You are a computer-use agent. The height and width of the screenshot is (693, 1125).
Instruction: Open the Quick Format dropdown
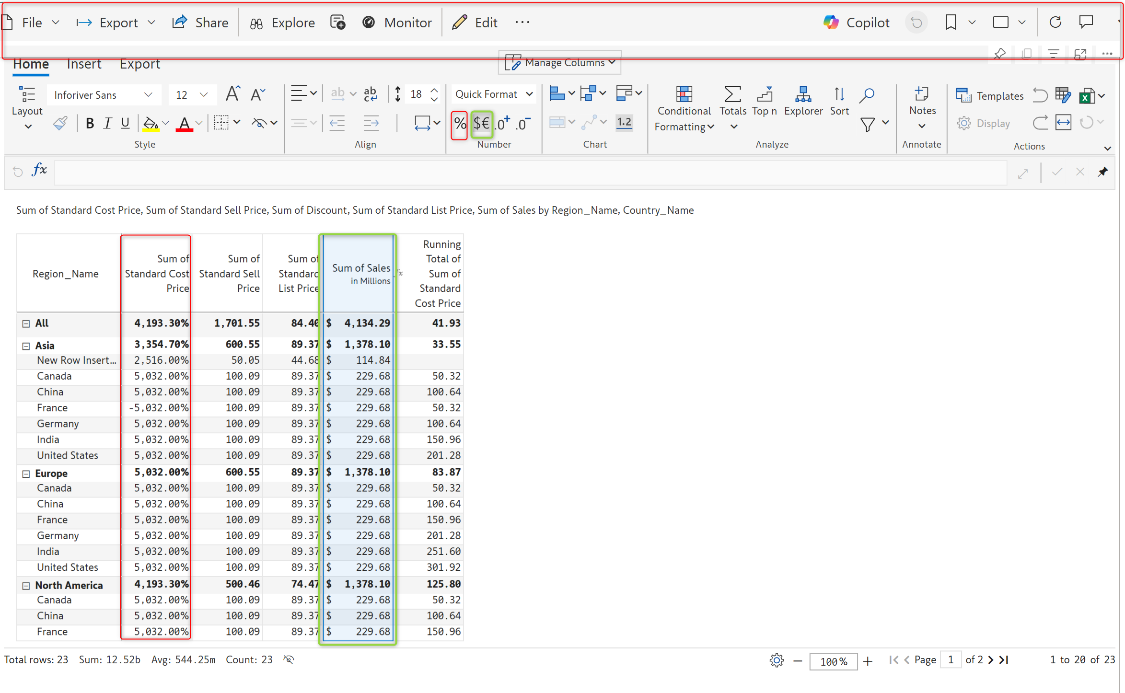[x=494, y=94]
